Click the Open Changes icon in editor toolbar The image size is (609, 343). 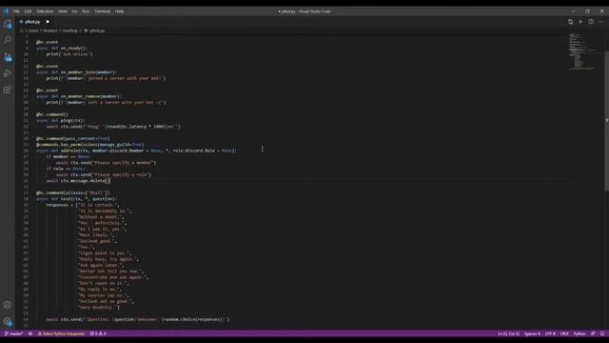[571, 22]
